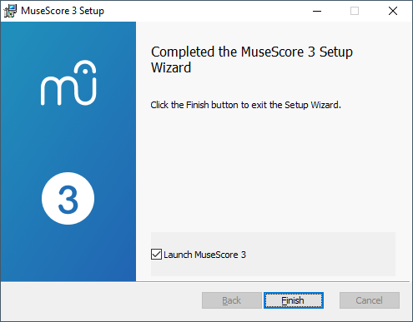Click the disabled Back button
This screenshot has height=322, width=413.
(x=232, y=300)
